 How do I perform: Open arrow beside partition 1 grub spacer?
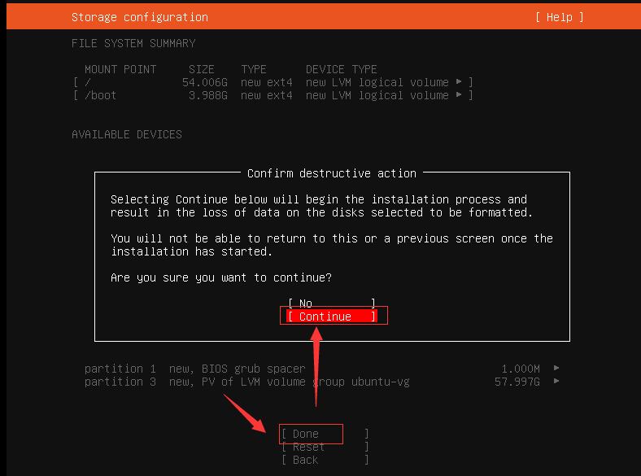556,369
